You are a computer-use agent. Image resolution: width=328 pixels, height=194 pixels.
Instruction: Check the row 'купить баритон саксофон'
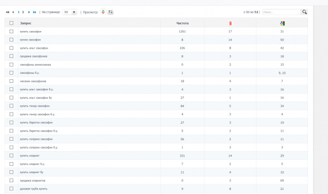pos(11,123)
